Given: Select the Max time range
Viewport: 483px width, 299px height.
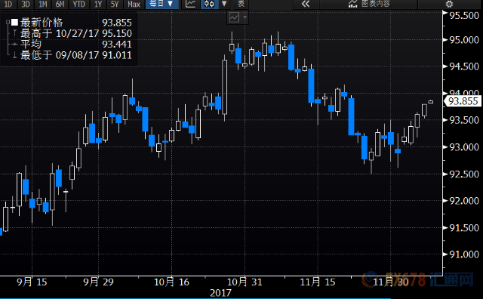Looking at the screenshot, I should click(134, 4).
